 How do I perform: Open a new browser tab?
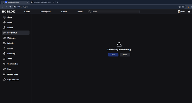pos(57,2)
